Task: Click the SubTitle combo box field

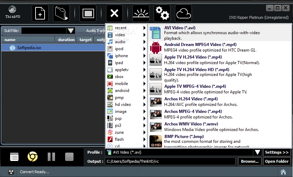Action: click(x=44, y=31)
